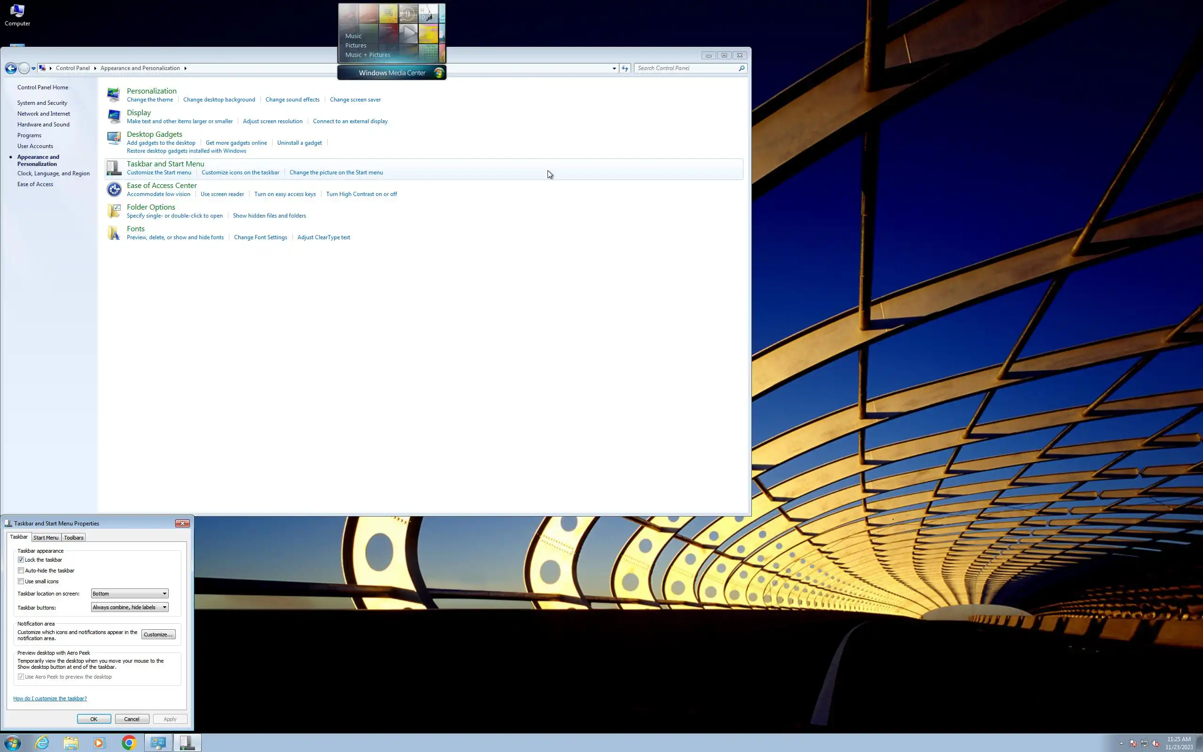Open Internet Explorer from the taskbar
The width and height of the screenshot is (1203, 752).
coord(42,743)
